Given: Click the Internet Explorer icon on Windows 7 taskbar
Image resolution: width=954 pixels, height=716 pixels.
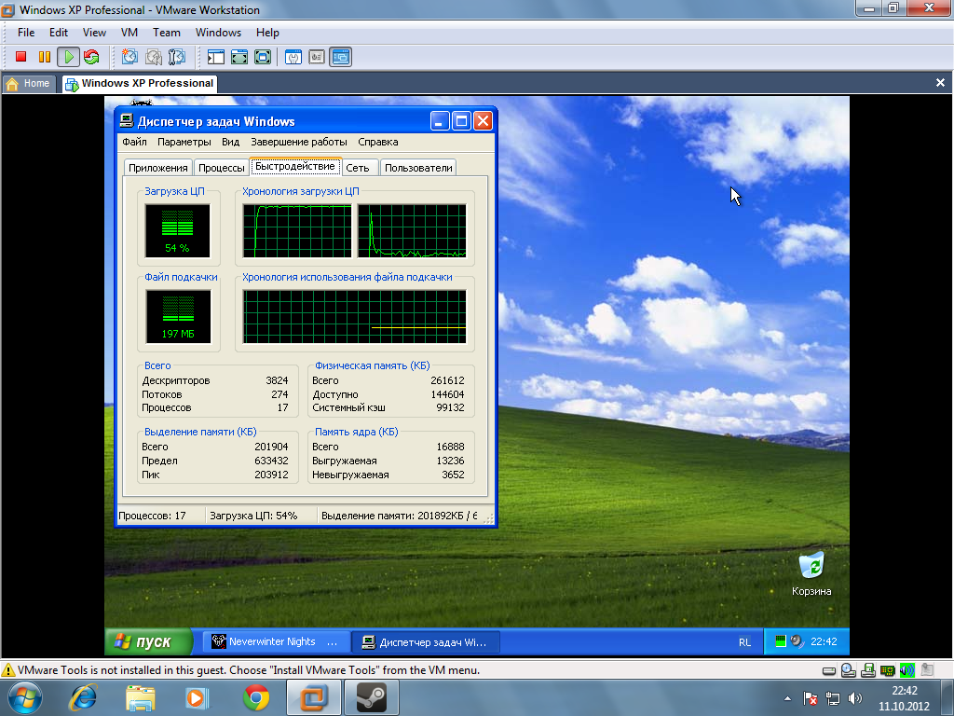Looking at the screenshot, I should coord(83,697).
